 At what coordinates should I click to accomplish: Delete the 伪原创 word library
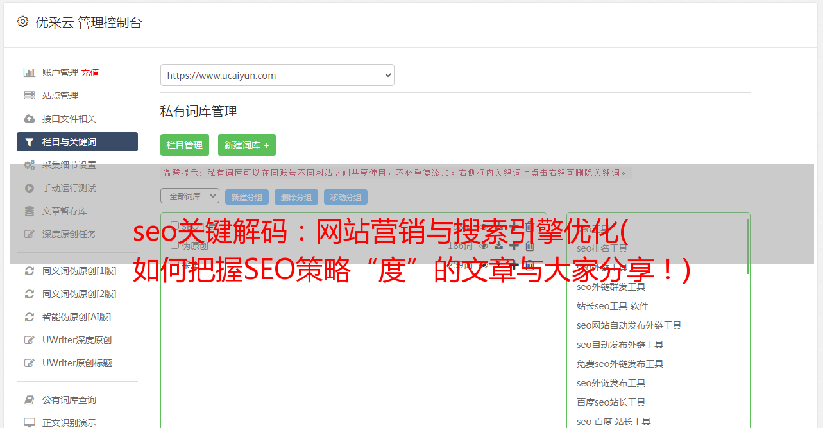pyautogui.click(x=529, y=245)
